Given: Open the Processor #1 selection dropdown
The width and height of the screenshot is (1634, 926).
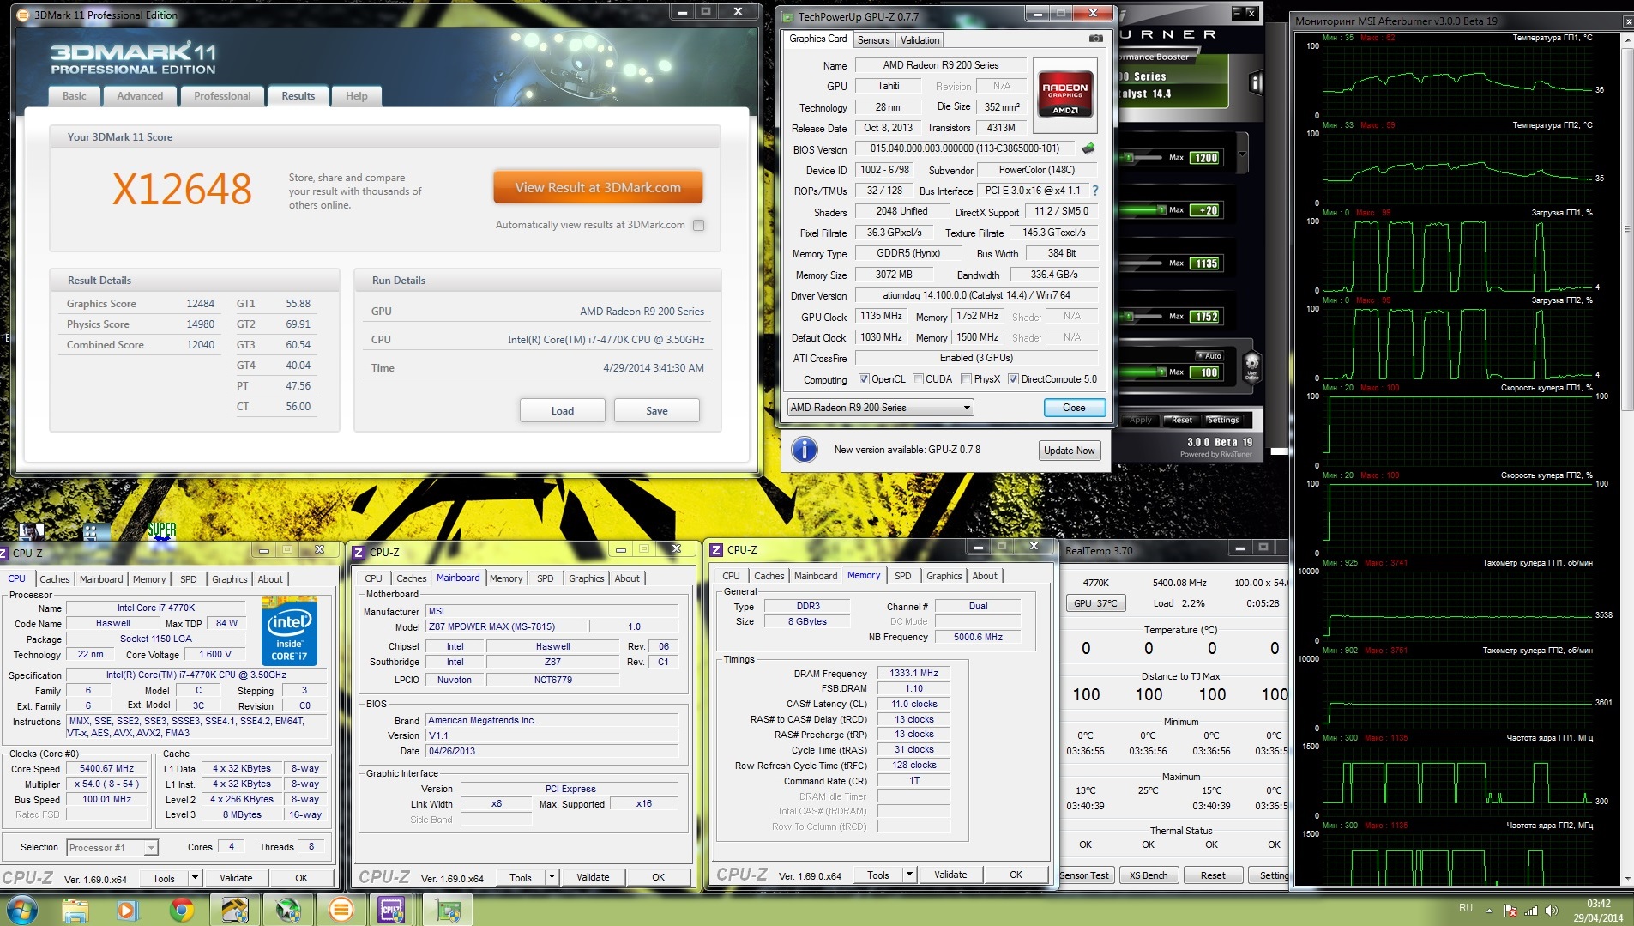Looking at the screenshot, I should (x=112, y=848).
